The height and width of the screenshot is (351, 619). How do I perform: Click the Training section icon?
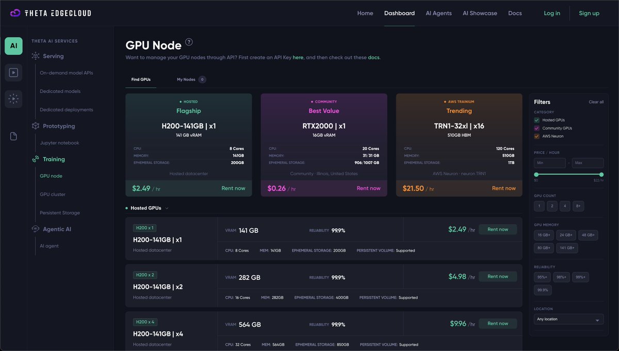tap(36, 159)
